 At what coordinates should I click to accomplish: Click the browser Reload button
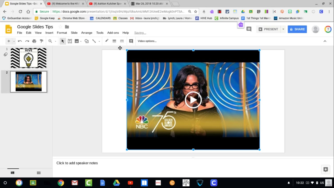point(20,11)
